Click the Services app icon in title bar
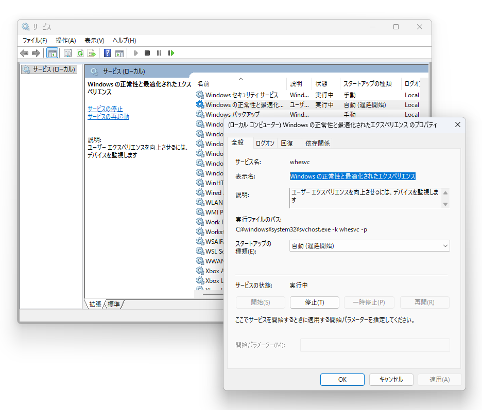Viewport: 482px width, 410px height. (x=26, y=27)
